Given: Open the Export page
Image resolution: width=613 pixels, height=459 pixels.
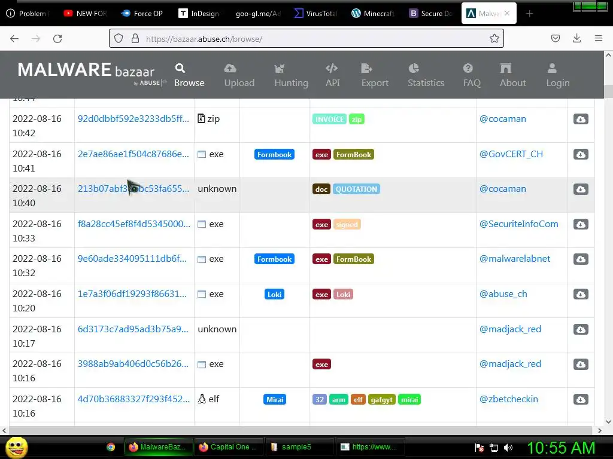Looking at the screenshot, I should pyautogui.click(x=375, y=75).
